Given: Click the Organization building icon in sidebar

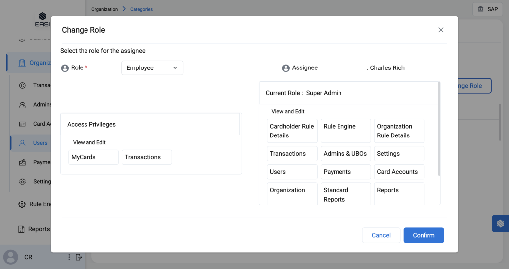Looking at the screenshot, I should [22, 63].
